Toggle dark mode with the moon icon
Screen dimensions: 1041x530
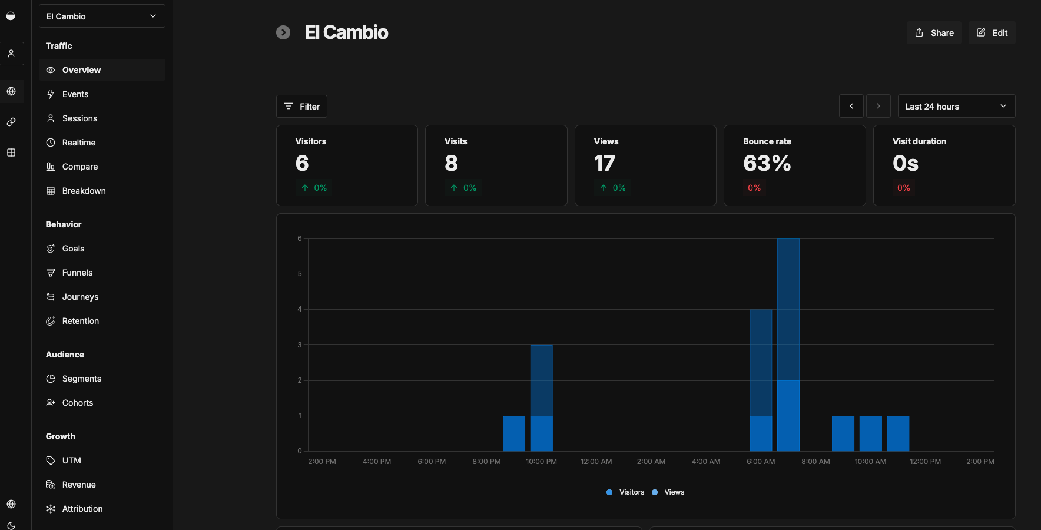11,526
